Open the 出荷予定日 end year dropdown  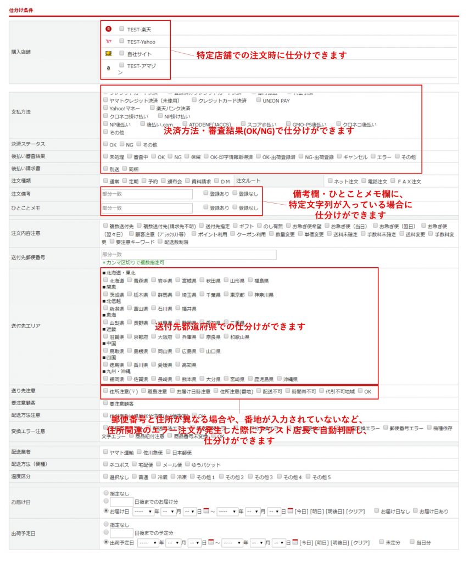[232, 543]
